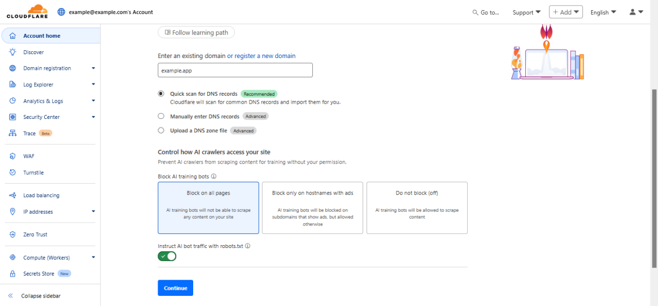Open the Support dropdown
The height and width of the screenshot is (306, 658).
pos(526,12)
